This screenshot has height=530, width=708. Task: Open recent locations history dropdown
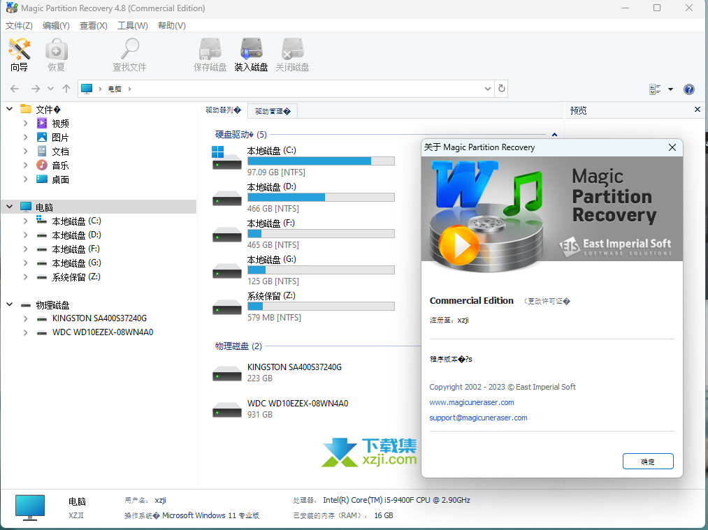[x=50, y=89]
